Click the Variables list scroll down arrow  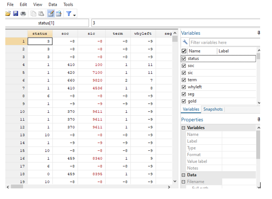click(259, 103)
